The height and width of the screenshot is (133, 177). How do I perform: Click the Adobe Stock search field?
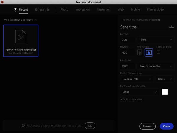pos(54,126)
